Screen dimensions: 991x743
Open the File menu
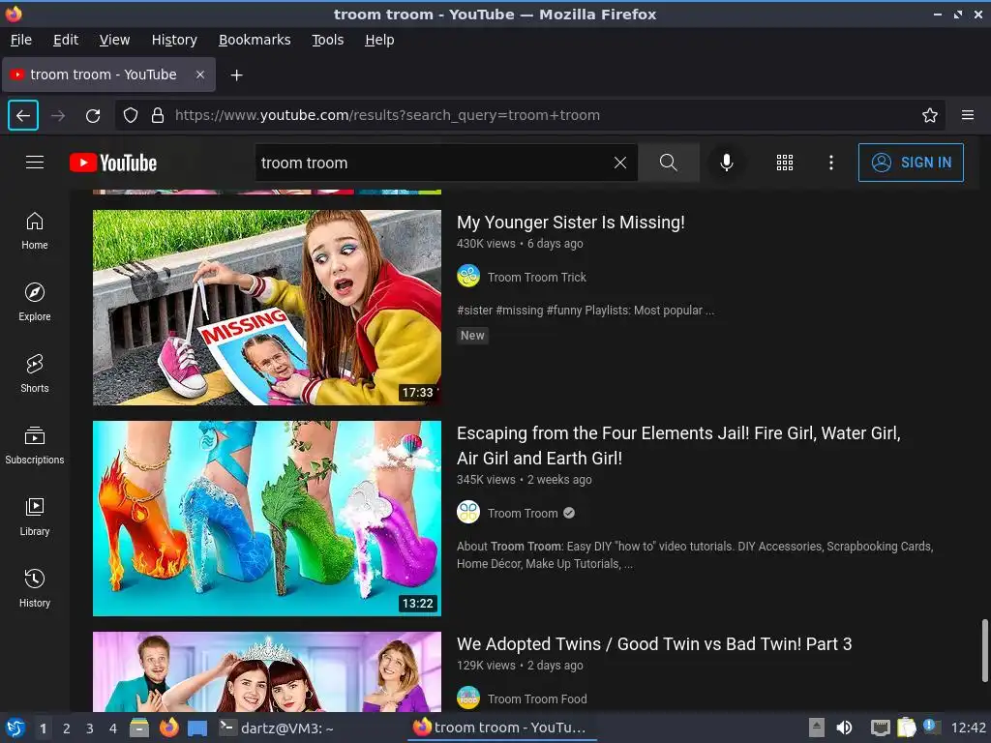pyautogui.click(x=21, y=40)
